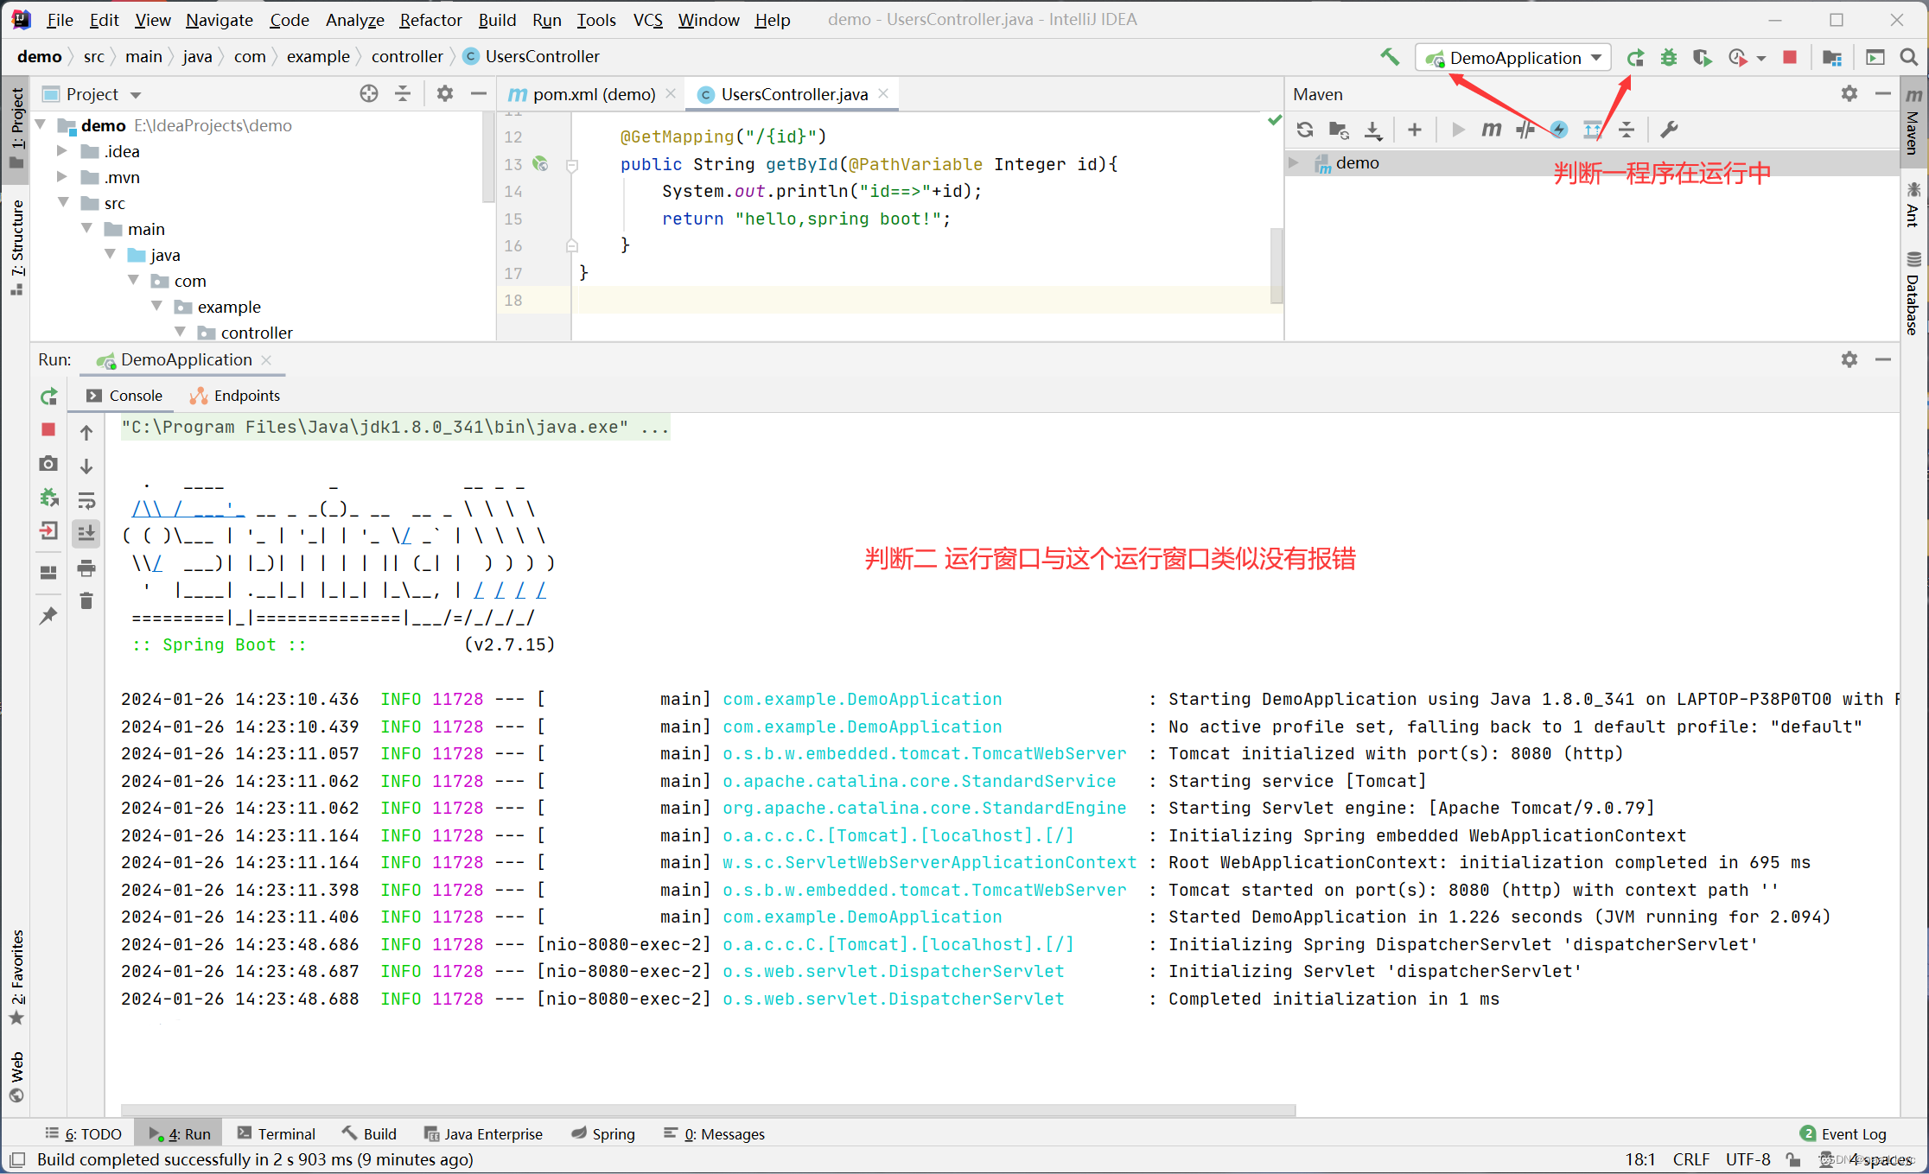Run DemoApplication with Coverage shield icon
The width and height of the screenshot is (1929, 1174).
1702,57
